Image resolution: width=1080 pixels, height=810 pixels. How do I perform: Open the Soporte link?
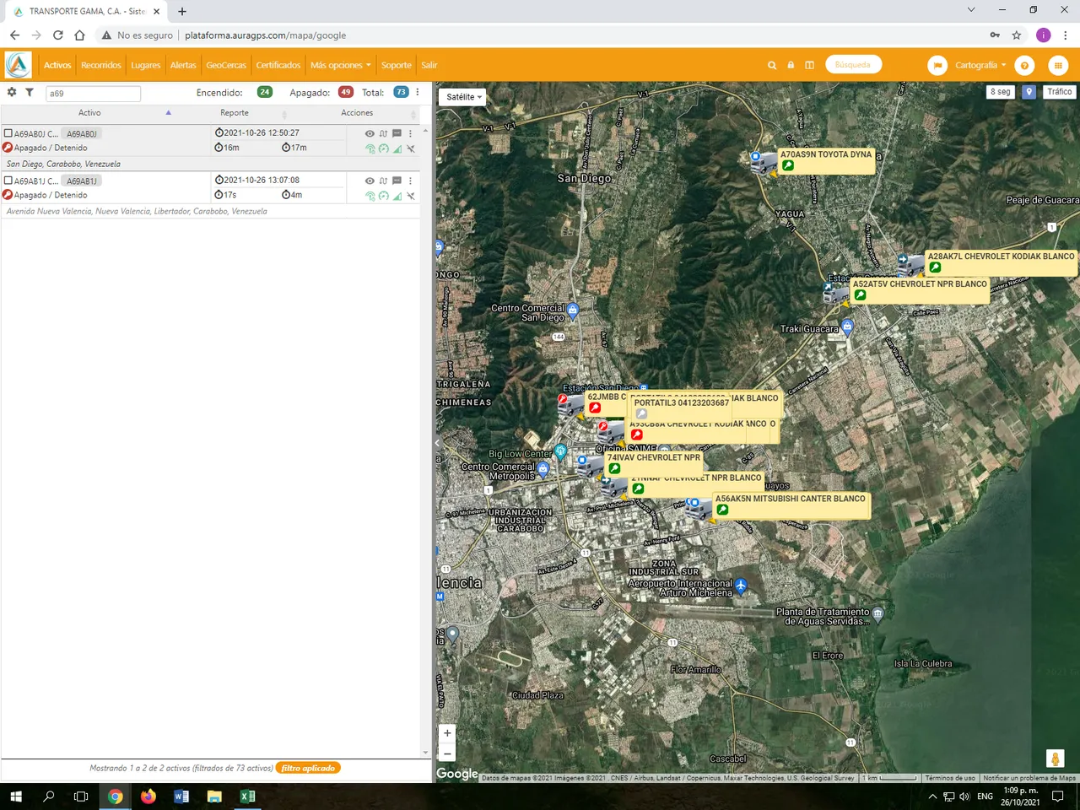tap(396, 65)
